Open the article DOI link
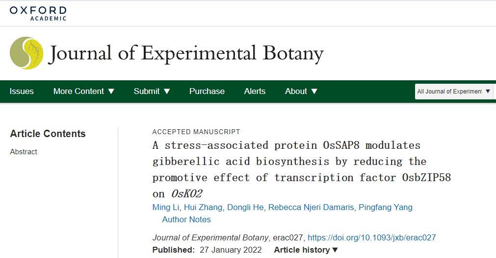 (x=372, y=237)
